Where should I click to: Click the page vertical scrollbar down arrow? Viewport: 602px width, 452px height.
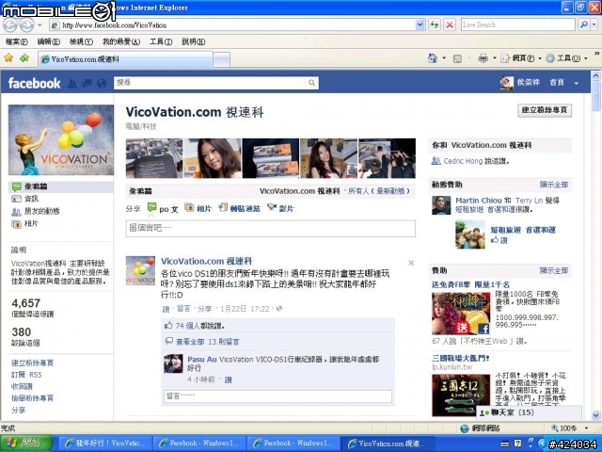click(x=595, y=414)
